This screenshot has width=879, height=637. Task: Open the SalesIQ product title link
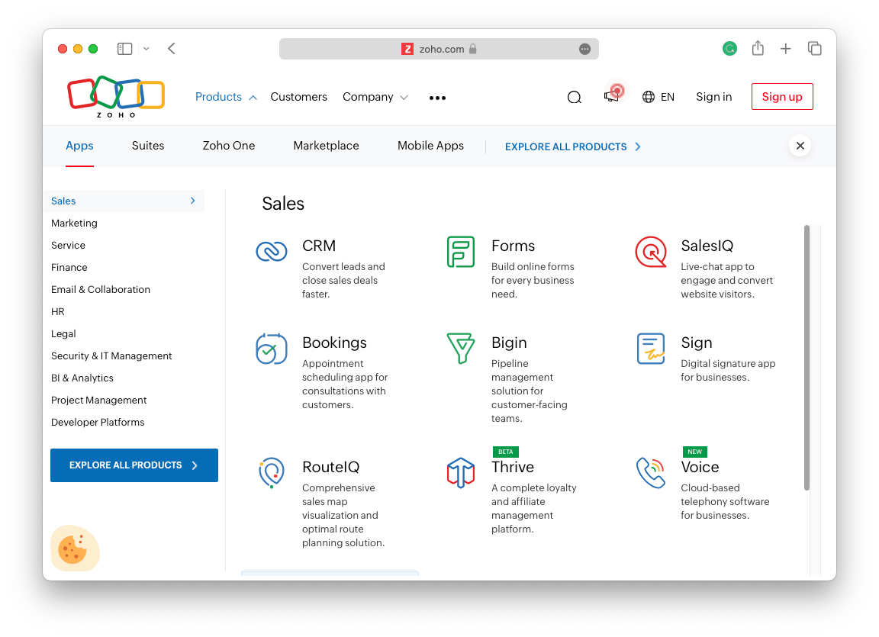[707, 246]
